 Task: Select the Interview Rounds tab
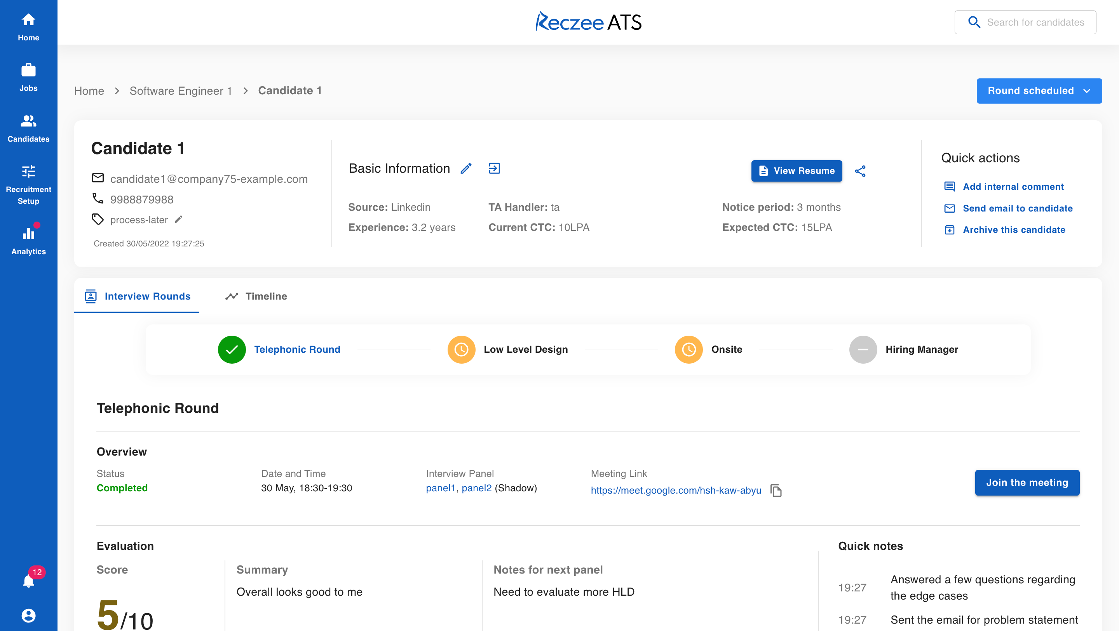(x=137, y=296)
